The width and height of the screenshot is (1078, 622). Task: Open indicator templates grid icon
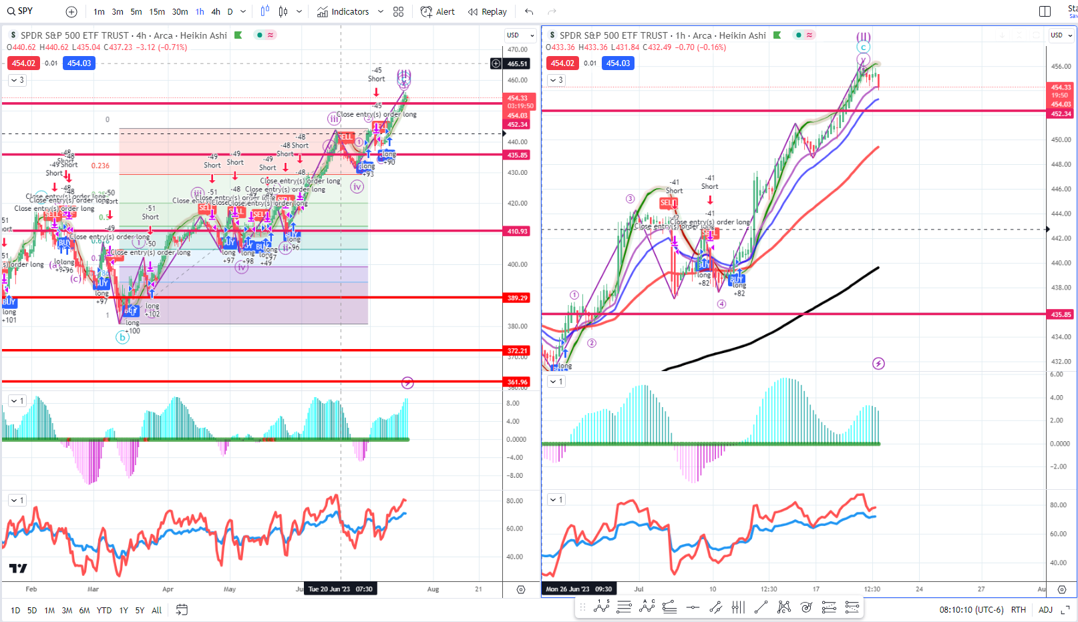click(399, 12)
